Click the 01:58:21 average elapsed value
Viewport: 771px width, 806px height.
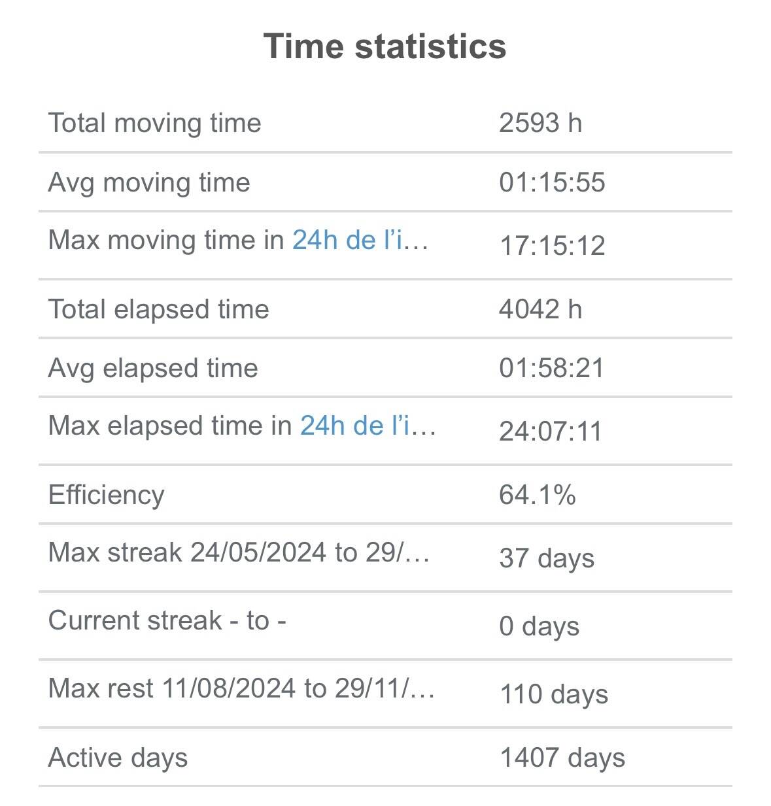551,368
